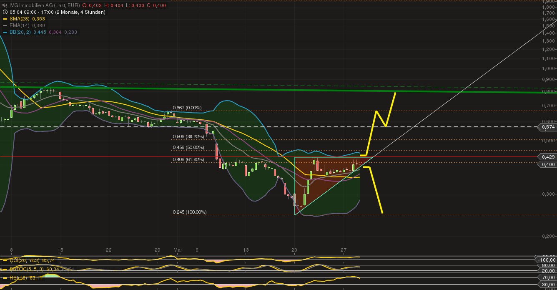Open the SMA(28) indicator settings label
The height and width of the screenshot is (290, 557).
pos(19,19)
